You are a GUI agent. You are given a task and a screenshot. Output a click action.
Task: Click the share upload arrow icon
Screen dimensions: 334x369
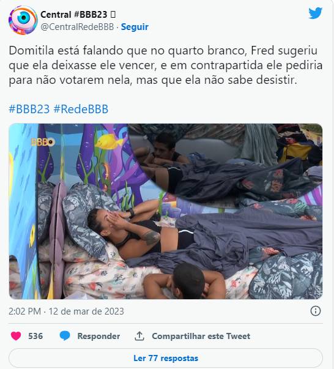pyautogui.click(x=139, y=336)
